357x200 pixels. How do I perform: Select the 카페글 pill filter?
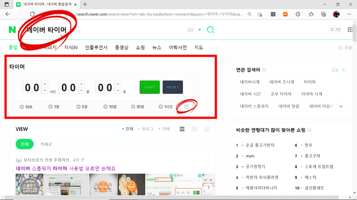46,144
